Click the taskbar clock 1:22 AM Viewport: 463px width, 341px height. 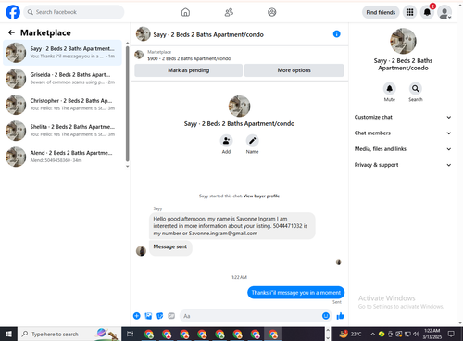[x=432, y=334]
